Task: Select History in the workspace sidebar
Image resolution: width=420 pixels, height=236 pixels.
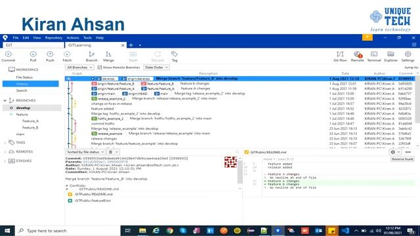Action: (31, 84)
